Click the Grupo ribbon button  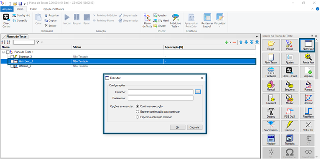(160, 26)
